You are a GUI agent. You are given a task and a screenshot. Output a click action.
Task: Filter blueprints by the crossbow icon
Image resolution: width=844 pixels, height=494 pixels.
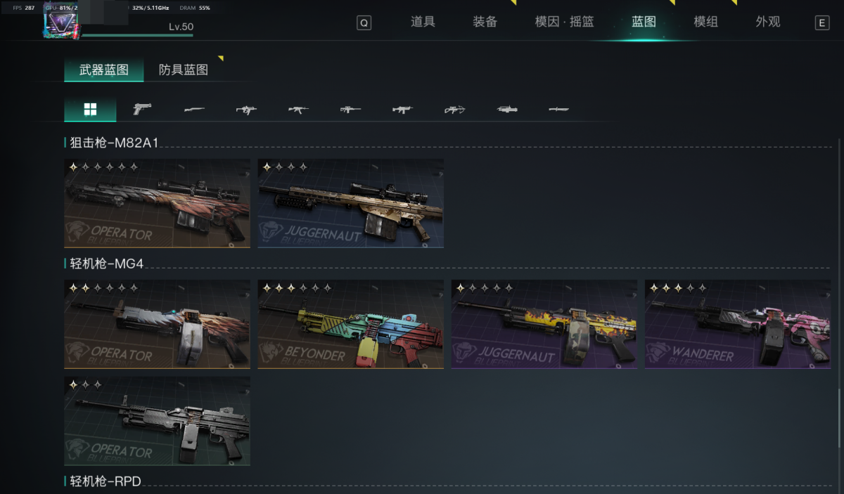tap(455, 109)
